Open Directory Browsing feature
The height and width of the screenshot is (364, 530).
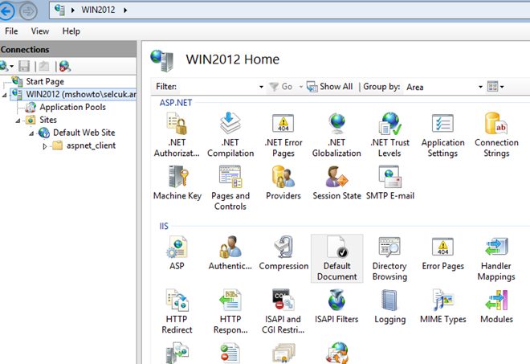coord(389,259)
